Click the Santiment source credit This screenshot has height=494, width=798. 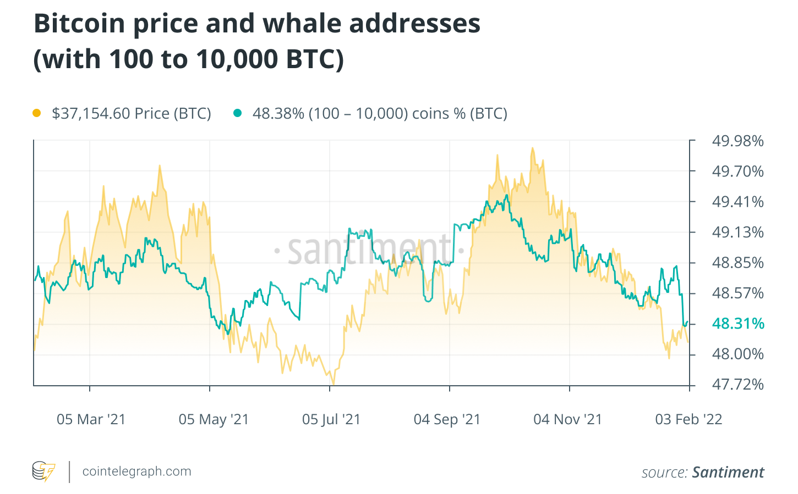[728, 473]
